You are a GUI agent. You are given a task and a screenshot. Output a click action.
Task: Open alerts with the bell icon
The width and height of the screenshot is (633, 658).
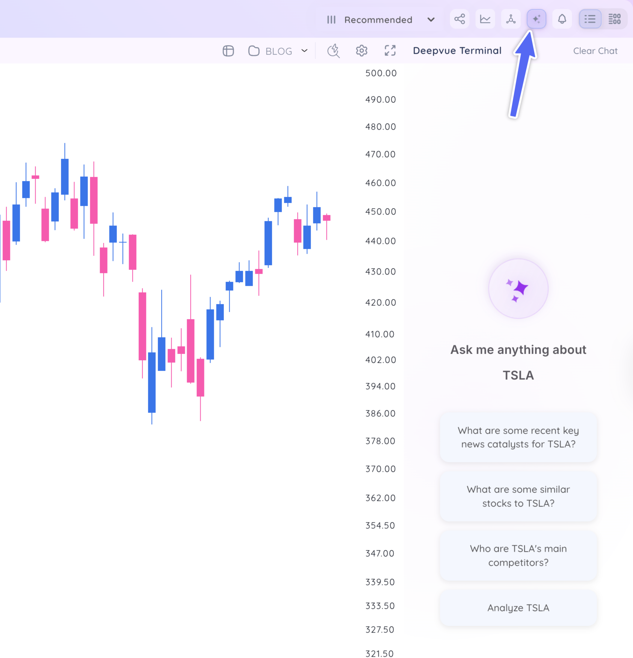pos(562,19)
